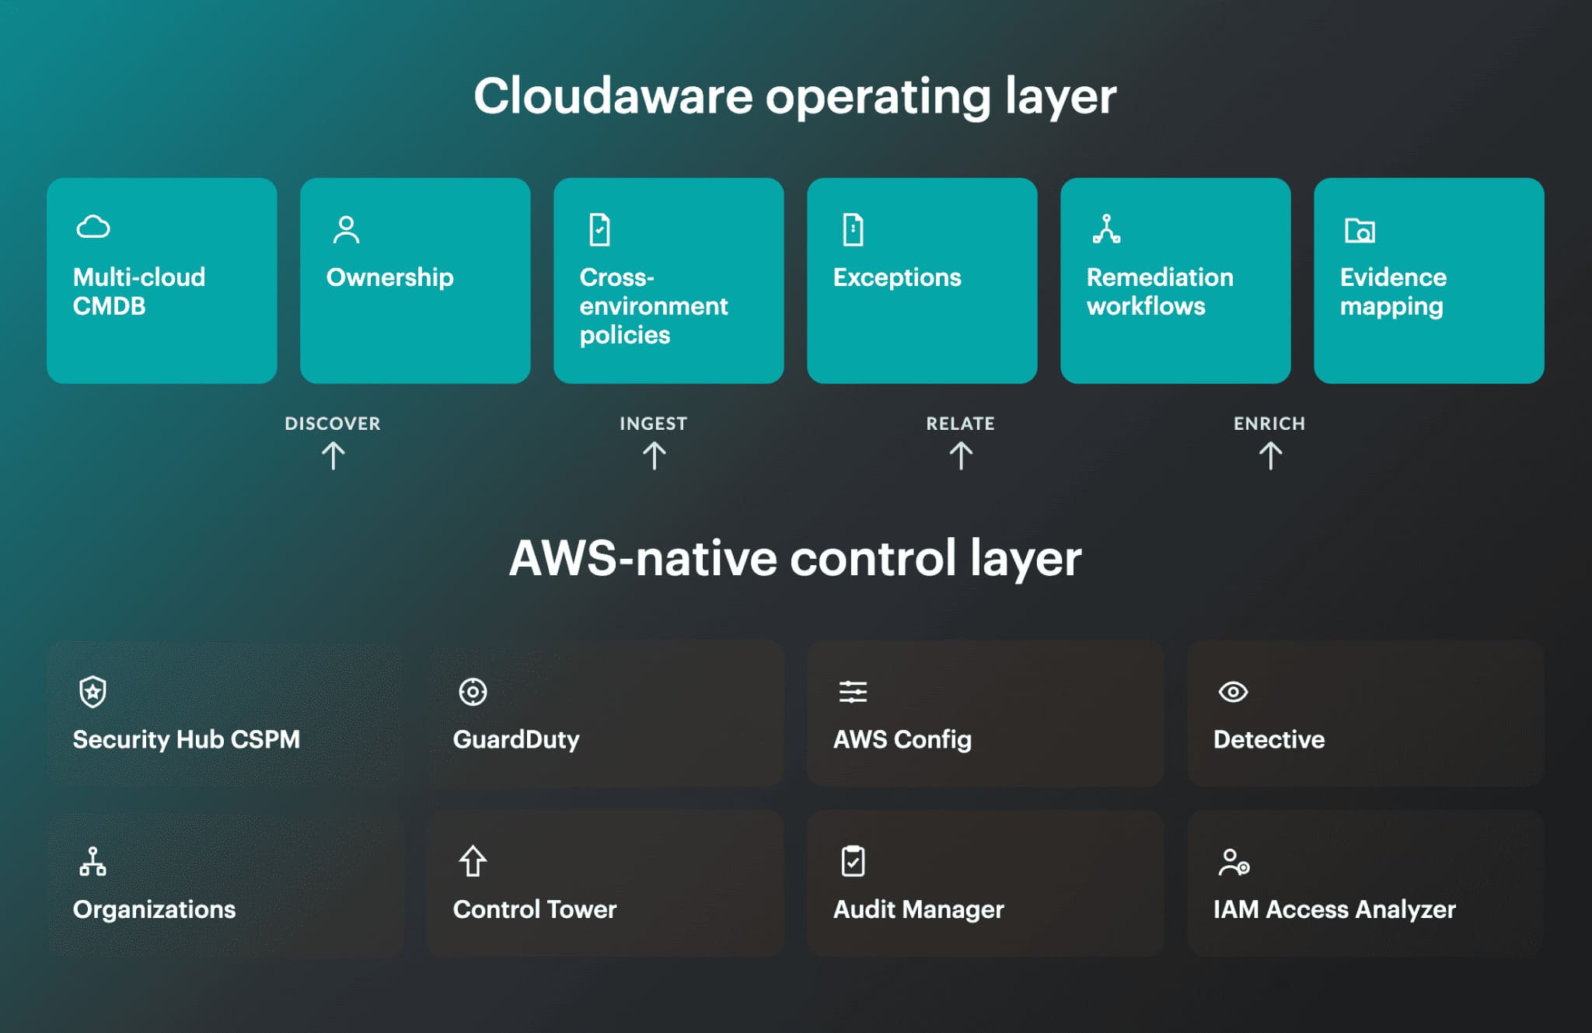Viewport: 1592px width, 1033px height.
Task: Click the AWS Config label
Action: point(902,740)
